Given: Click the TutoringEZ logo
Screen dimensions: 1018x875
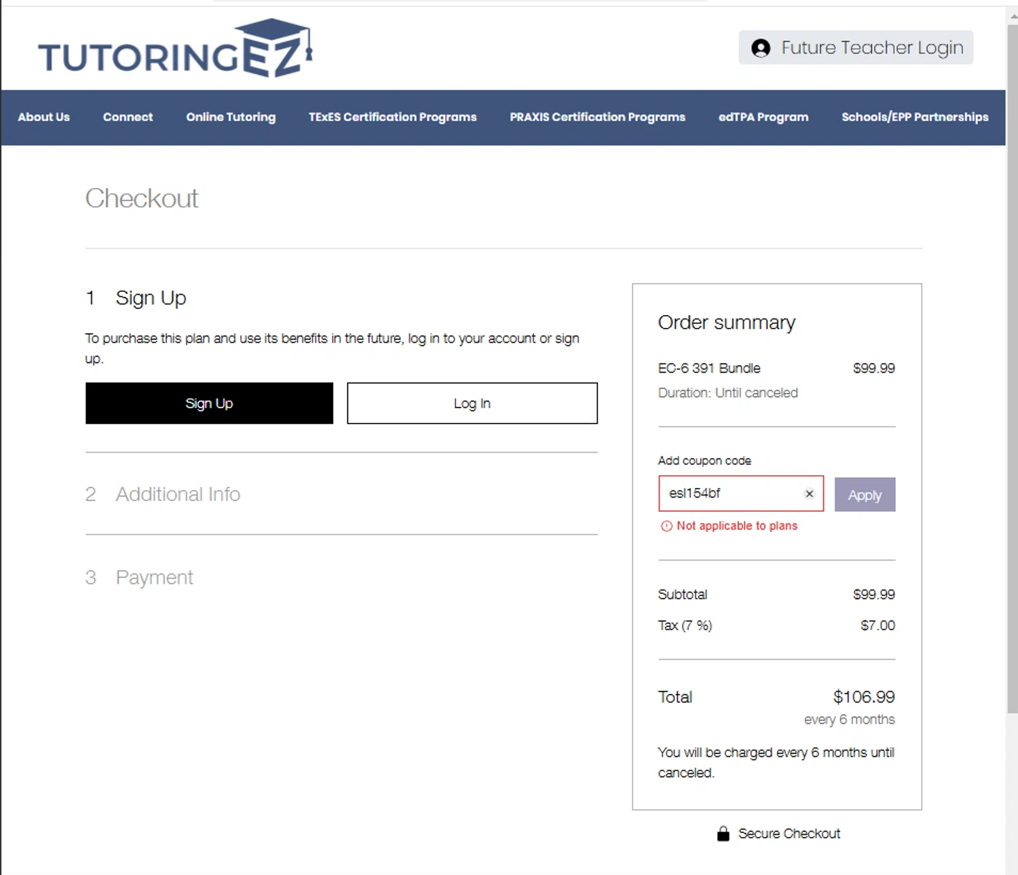Looking at the screenshot, I should (175, 48).
